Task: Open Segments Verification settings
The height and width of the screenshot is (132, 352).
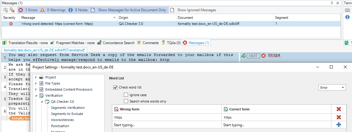Action: [x=68, y=108]
